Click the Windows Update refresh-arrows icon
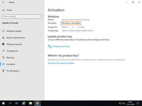 pyautogui.click(x=3, y=31)
